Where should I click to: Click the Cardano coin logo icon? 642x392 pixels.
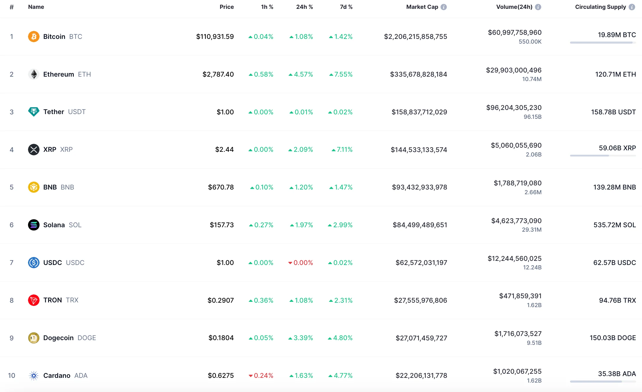point(34,375)
